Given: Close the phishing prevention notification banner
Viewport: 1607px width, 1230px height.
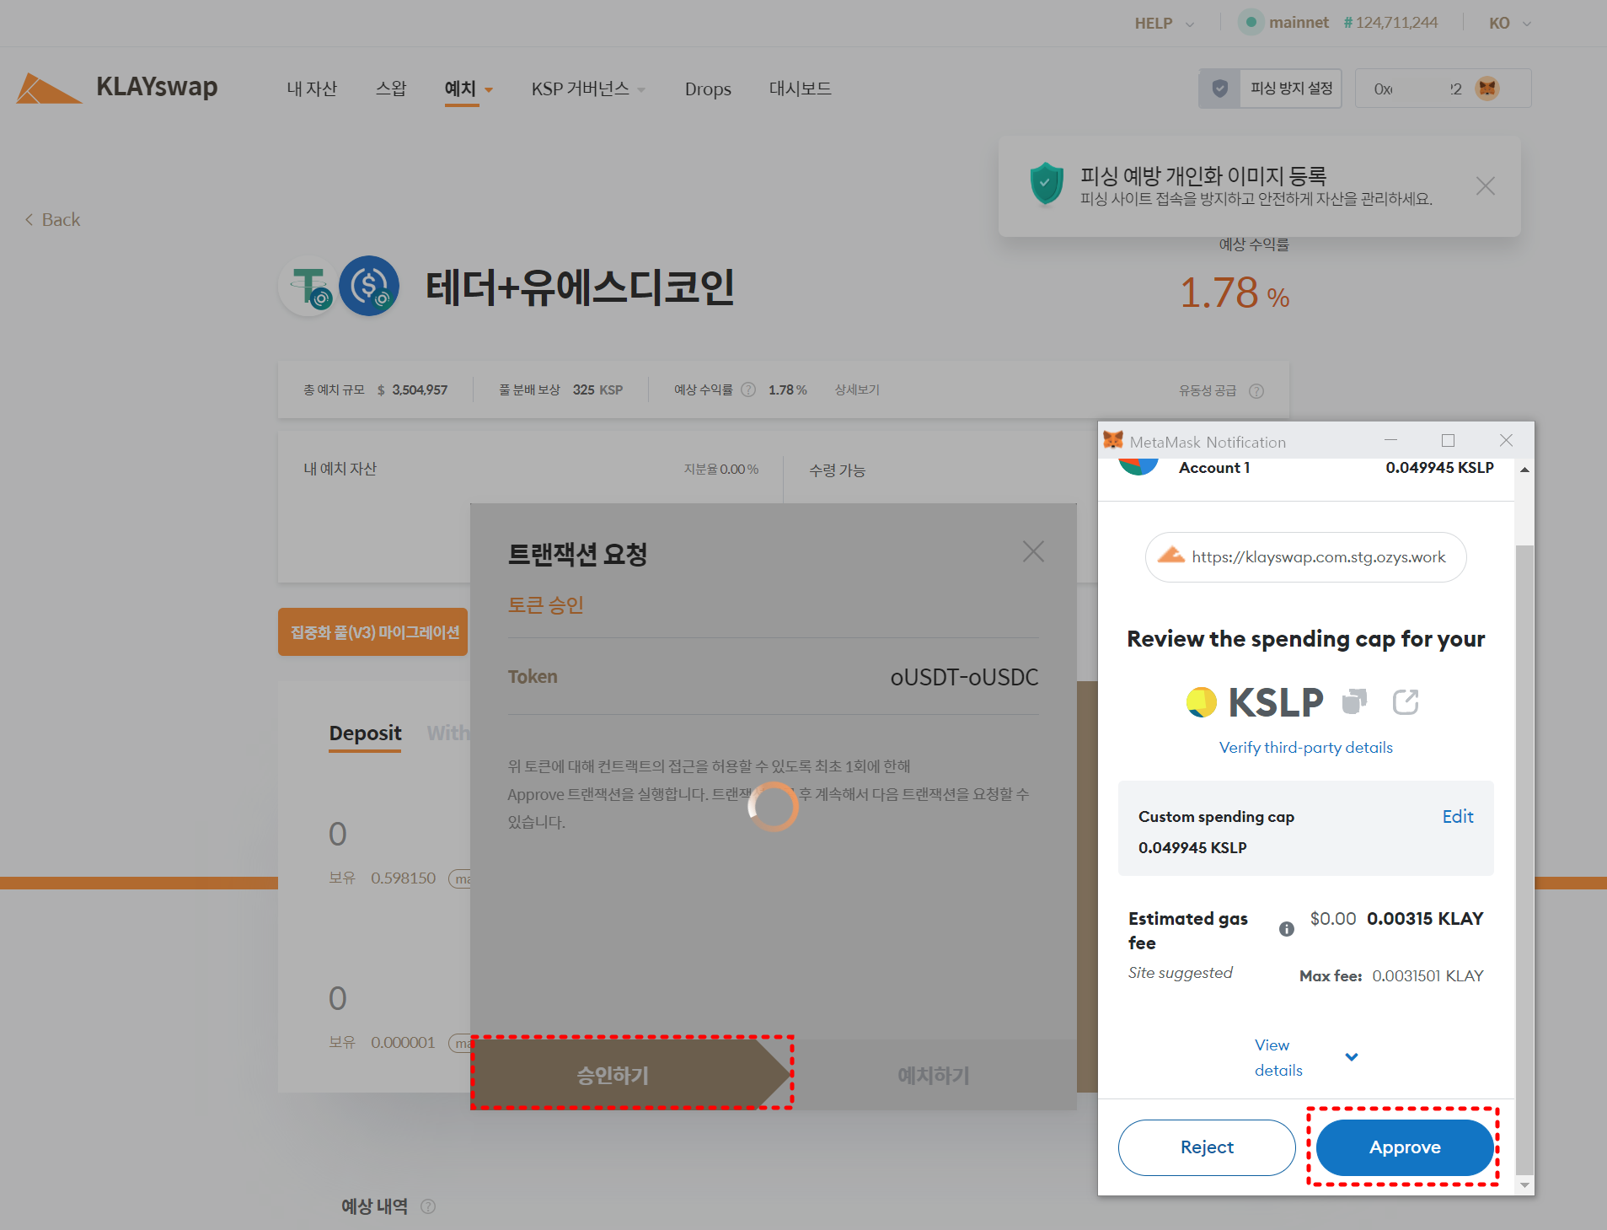Looking at the screenshot, I should point(1485,186).
